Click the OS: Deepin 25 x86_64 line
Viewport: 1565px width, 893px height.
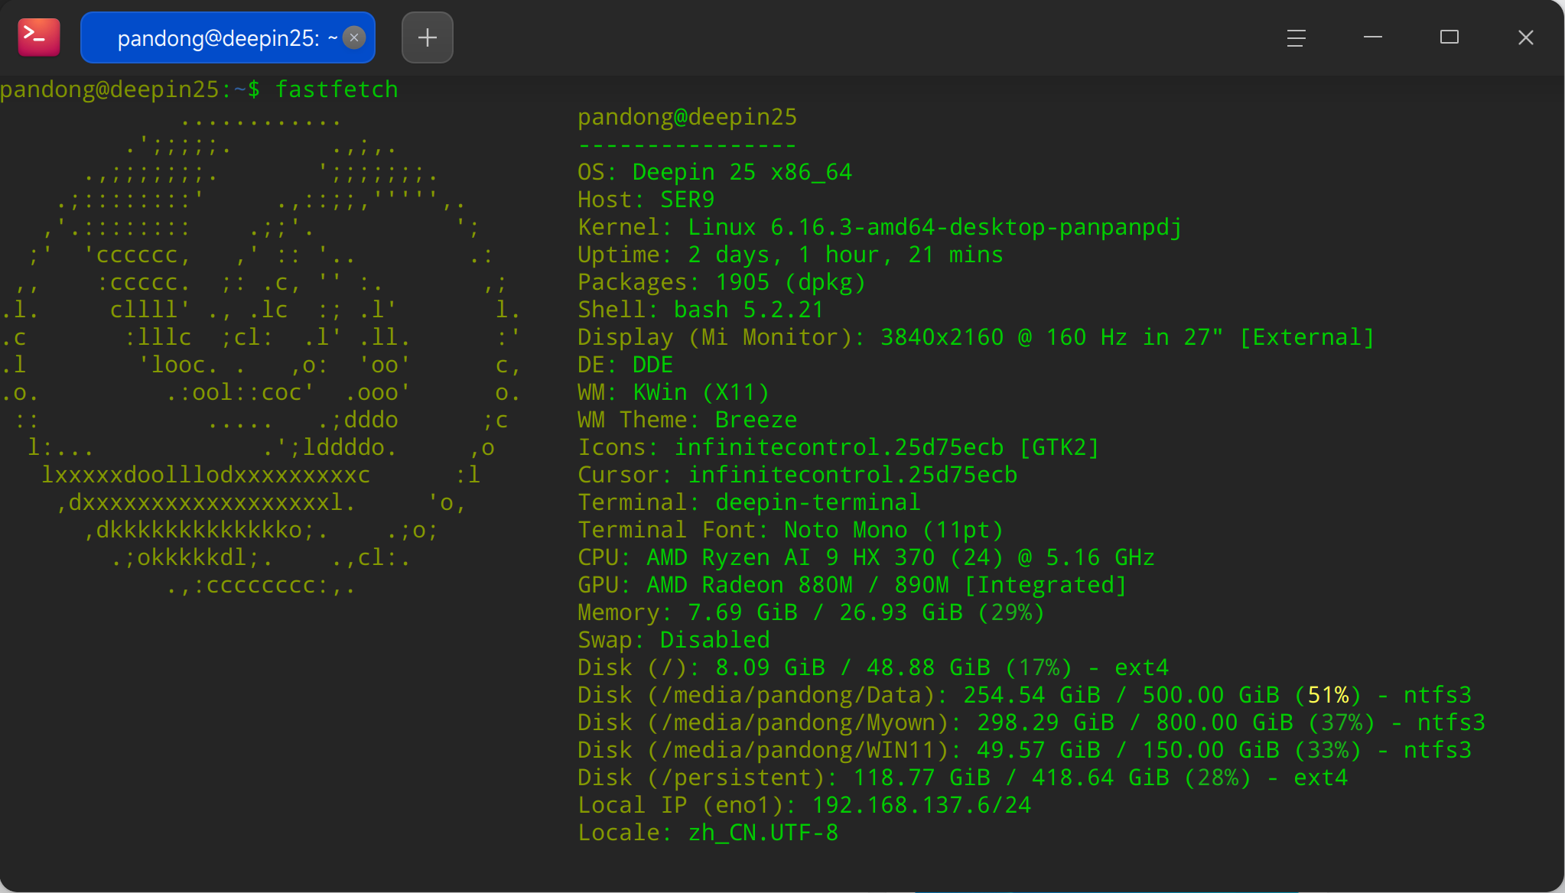tap(714, 172)
